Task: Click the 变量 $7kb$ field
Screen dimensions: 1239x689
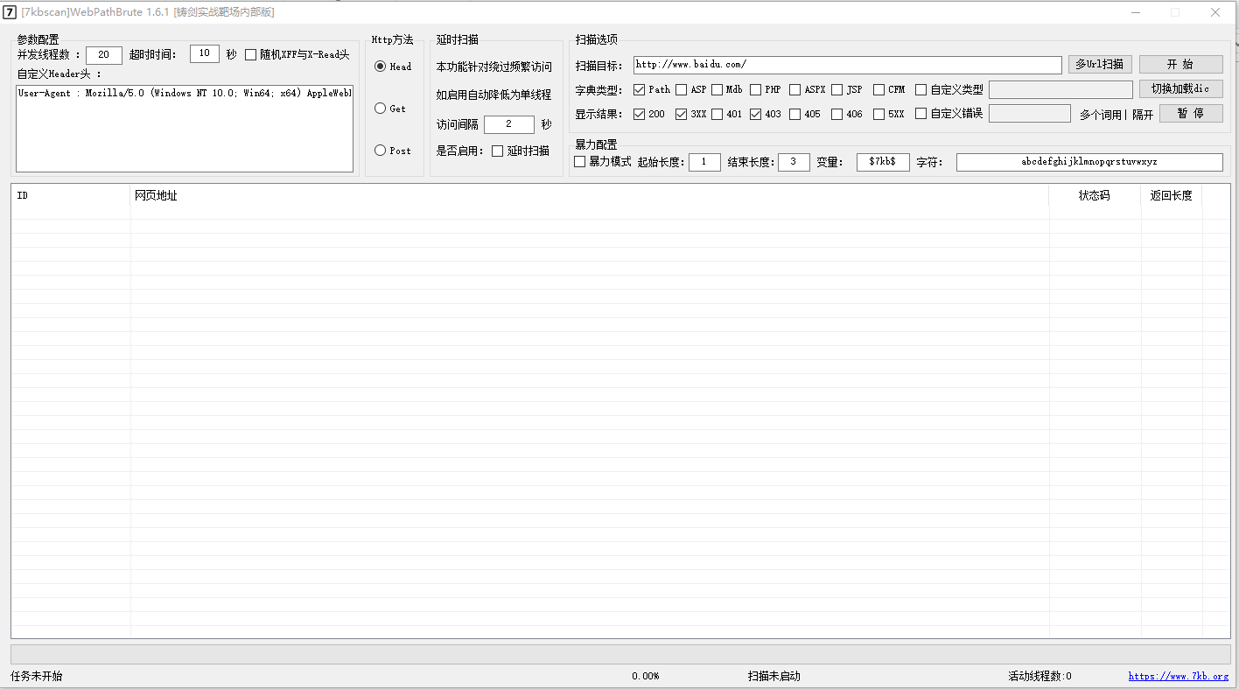Action: pos(883,162)
